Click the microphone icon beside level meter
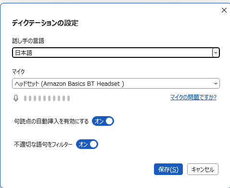The width and height of the screenshot is (230, 188). tap(16, 98)
